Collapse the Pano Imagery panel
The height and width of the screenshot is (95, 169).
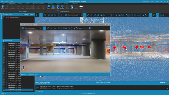click(x=4, y=41)
